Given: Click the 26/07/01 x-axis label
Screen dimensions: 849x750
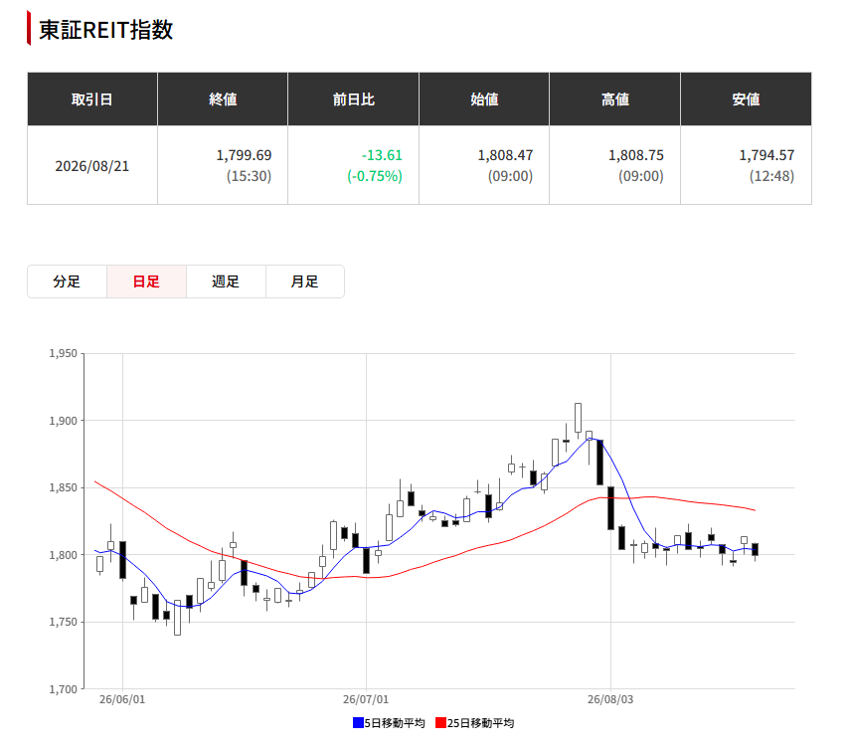Looking at the screenshot, I should tap(366, 699).
